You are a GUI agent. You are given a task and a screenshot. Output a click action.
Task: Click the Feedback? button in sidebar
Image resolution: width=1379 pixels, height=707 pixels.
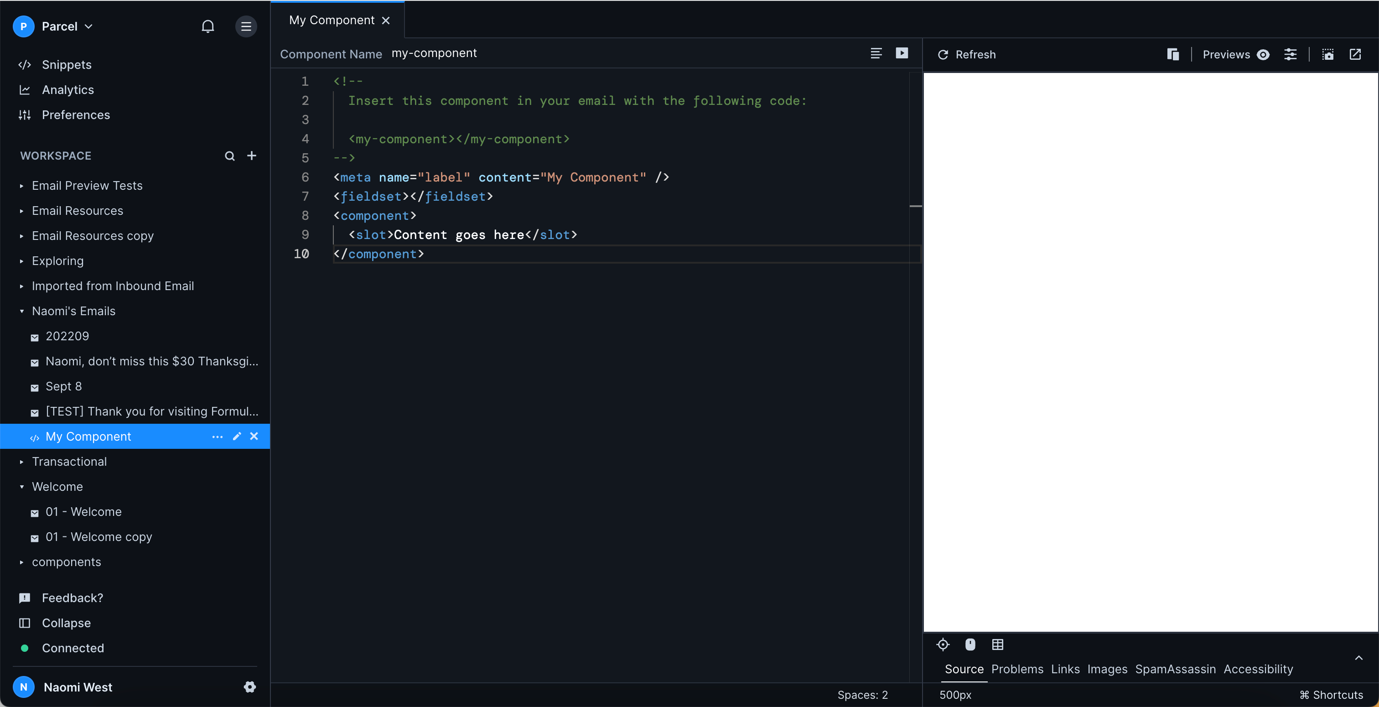pos(72,597)
